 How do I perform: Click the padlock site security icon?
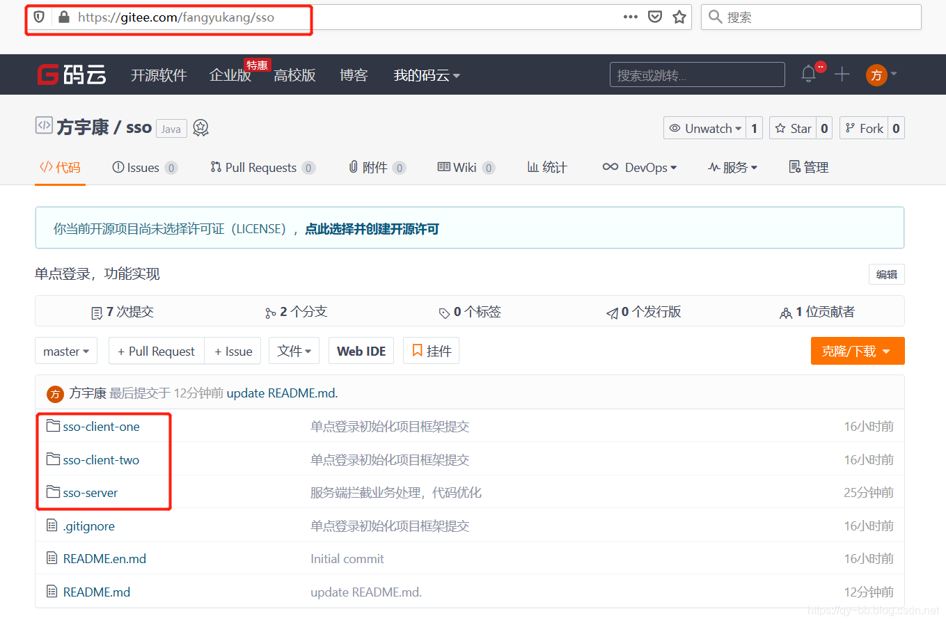pyautogui.click(x=64, y=17)
